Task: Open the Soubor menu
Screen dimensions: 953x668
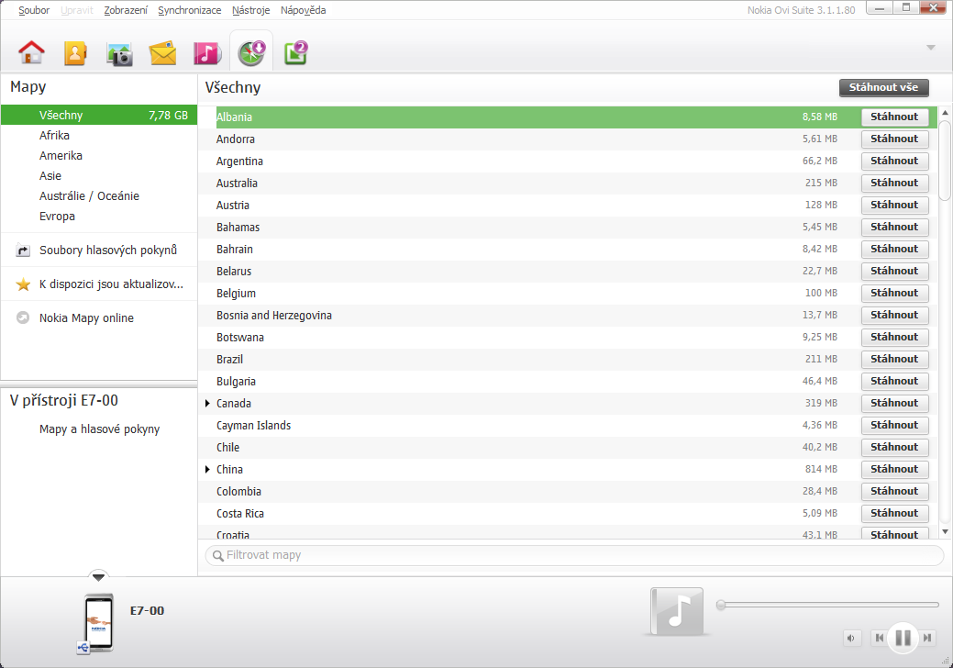Action: 33,10
